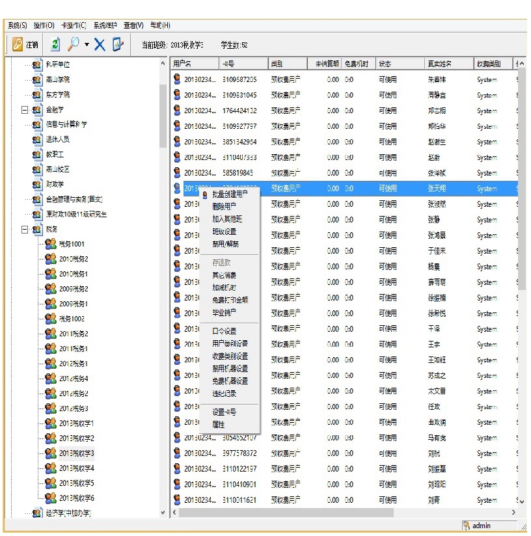The height and width of the screenshot is (536, 531).
Task: Select the 2013税收学4 class in tree
Action: [77, 468]
